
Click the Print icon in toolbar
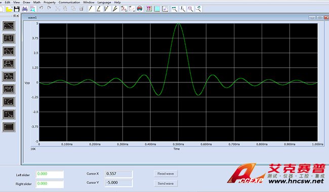pyautogui.click(x=25, y=9)
